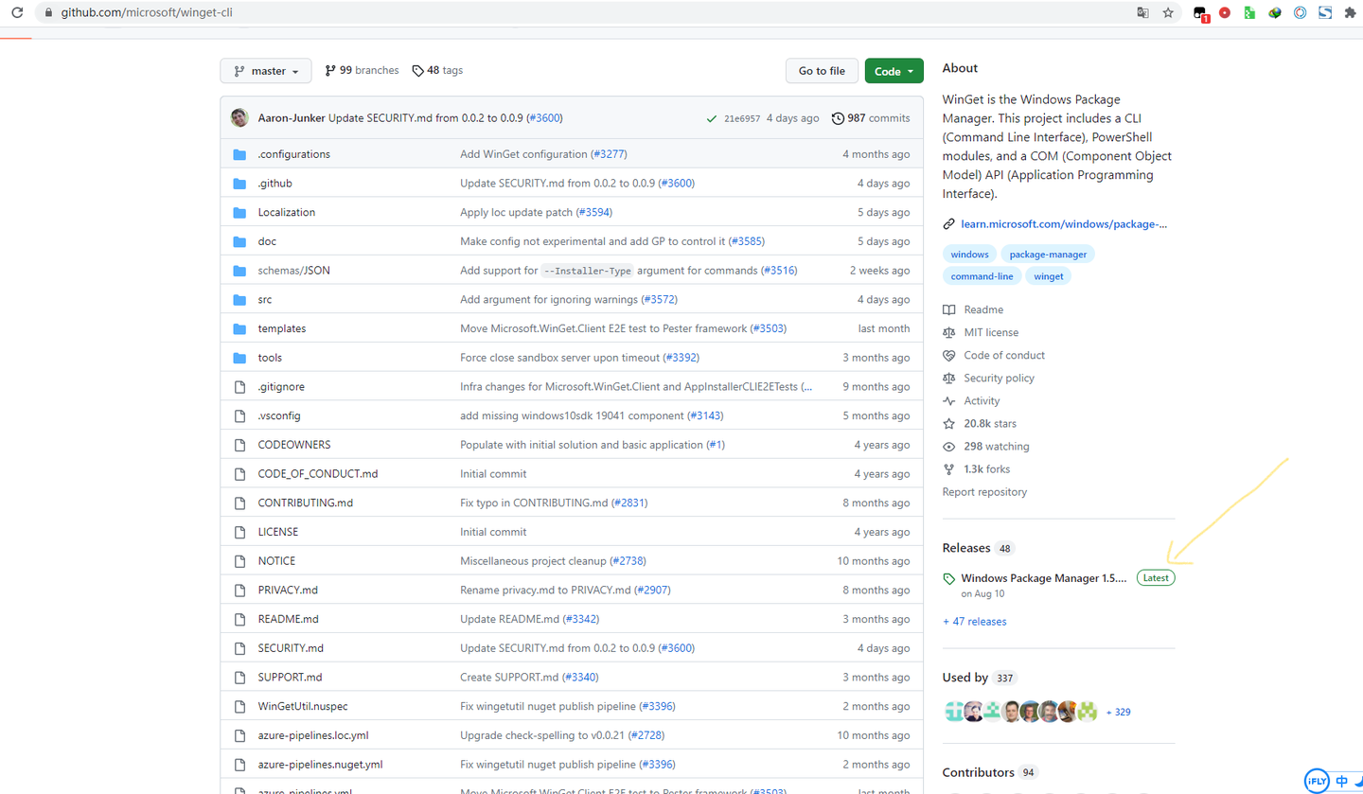Open Aaron-Junker's avatar thumbnail
Viewport: 1363px width, 794px height.
click(x=239, y=118)
